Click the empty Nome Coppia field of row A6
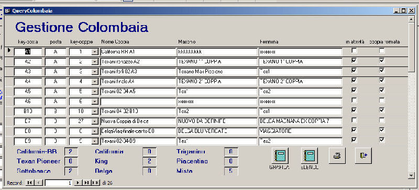 coord(138,102)
